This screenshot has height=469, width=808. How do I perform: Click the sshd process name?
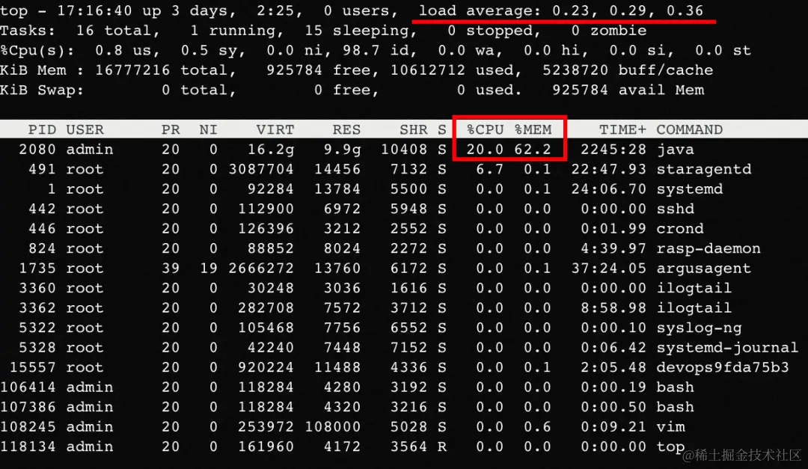(x=675, y=209)
